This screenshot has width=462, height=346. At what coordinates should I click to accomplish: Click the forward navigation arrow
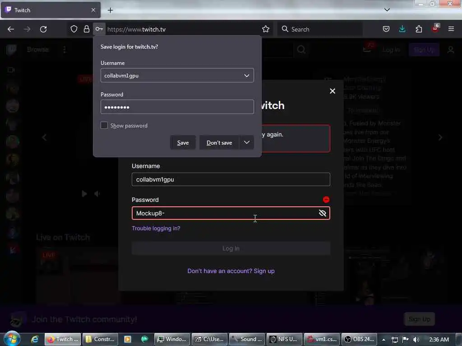coord(27,29)
